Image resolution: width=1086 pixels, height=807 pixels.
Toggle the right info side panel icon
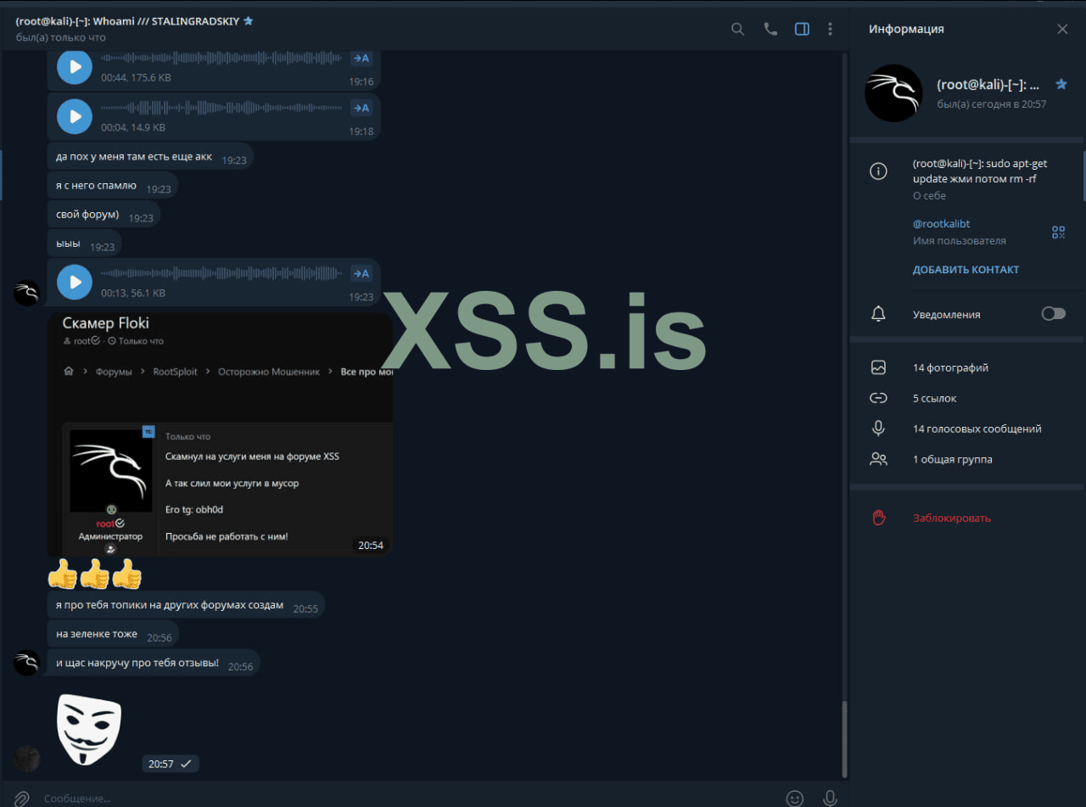[x=802, y=29]
